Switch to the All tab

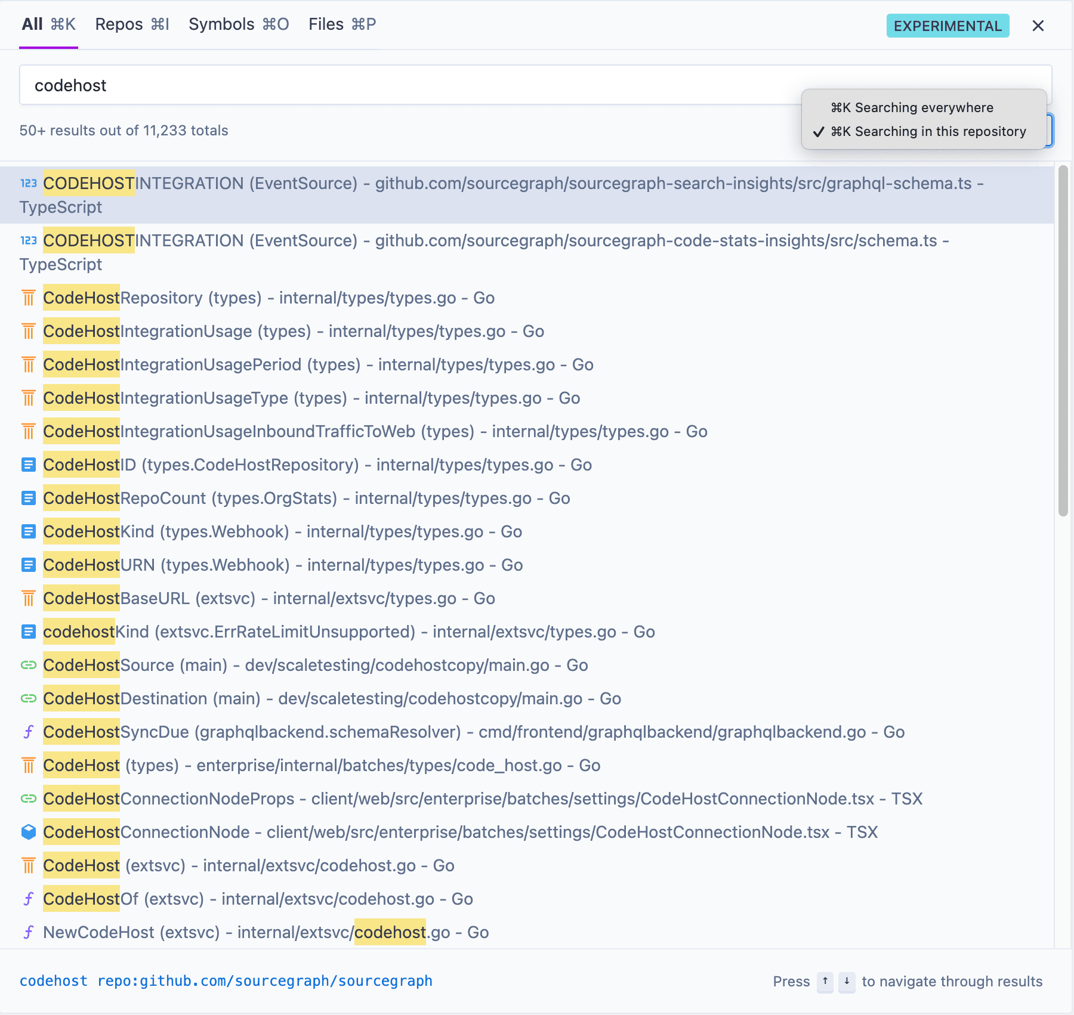pos(49,24)
